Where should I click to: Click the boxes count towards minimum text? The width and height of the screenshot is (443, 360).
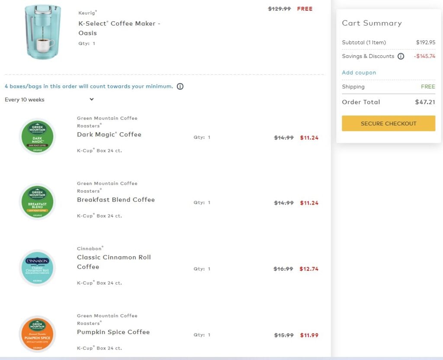pyautogui.click(x=89, y=86)
